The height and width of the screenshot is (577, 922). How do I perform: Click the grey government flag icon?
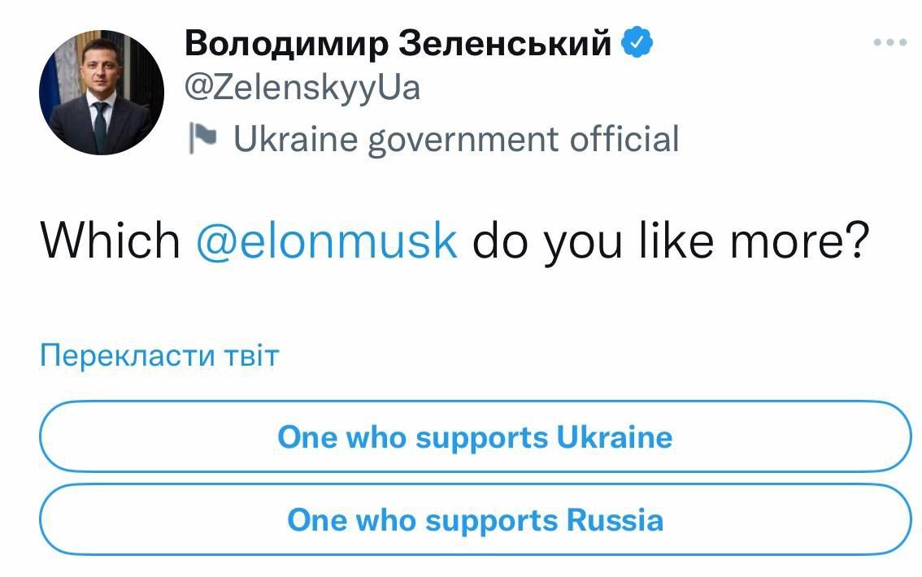point(202,139)
